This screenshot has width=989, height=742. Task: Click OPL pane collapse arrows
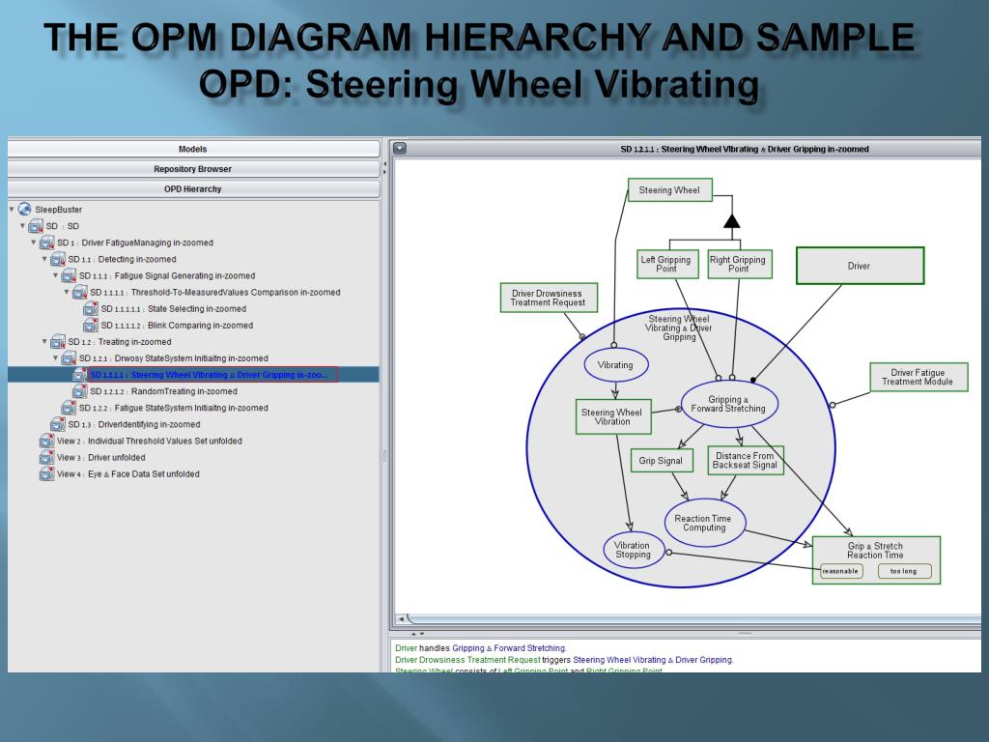(417, 634)
